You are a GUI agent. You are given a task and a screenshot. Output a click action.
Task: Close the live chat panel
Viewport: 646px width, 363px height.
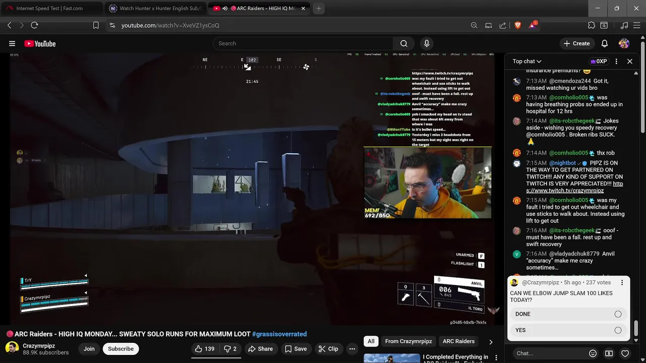tap(630, 61)
